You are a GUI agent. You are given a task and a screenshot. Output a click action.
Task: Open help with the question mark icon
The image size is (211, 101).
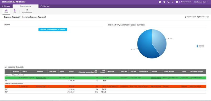click(x=173, y=2)
